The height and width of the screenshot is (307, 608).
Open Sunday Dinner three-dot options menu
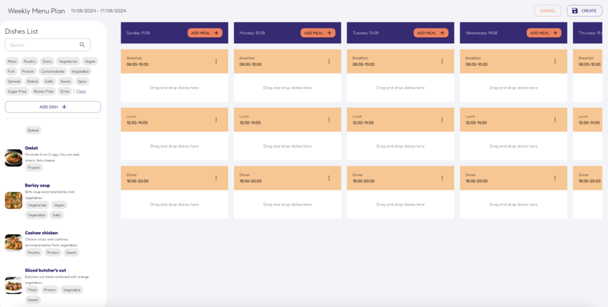point(216,178)
